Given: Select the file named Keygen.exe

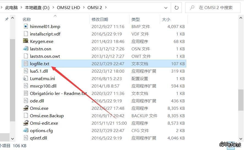Looking at the screenshot, I should point(42,41).
